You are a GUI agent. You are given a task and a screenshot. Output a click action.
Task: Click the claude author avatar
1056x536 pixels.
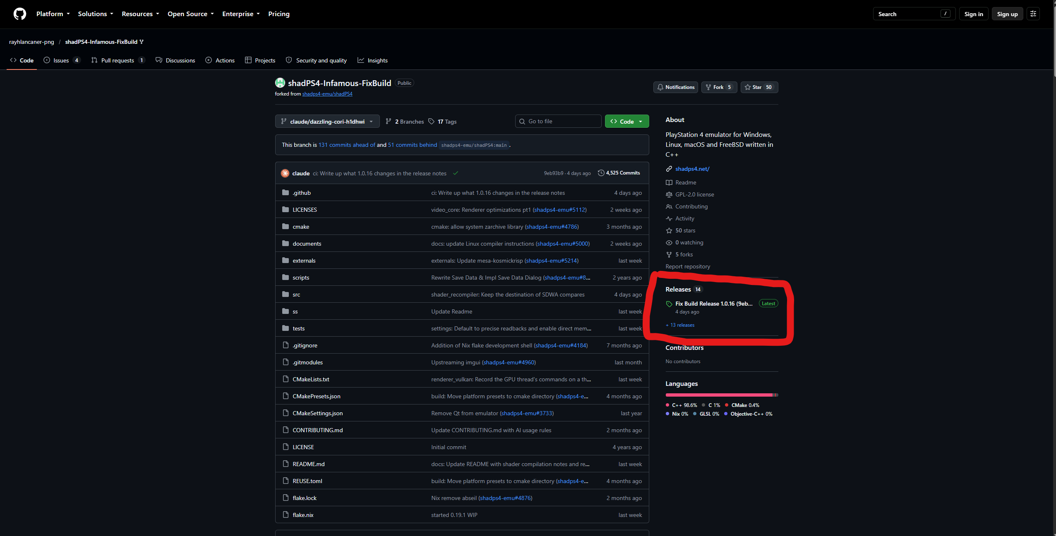(x=285, y=173)
